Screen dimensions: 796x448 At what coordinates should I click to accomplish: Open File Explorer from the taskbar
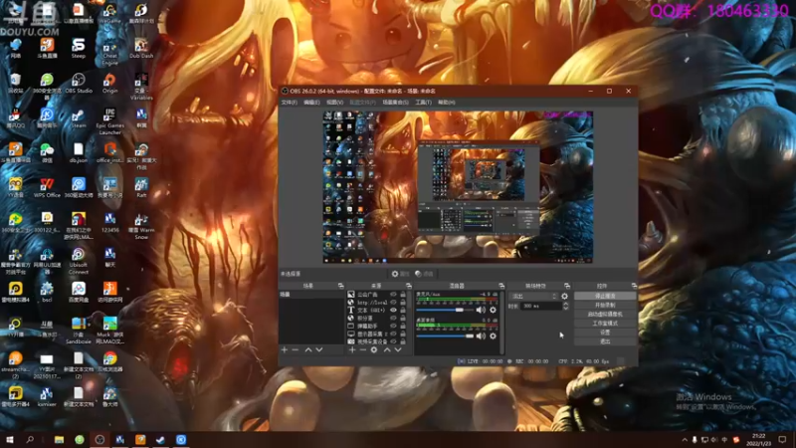coord(60,440)
